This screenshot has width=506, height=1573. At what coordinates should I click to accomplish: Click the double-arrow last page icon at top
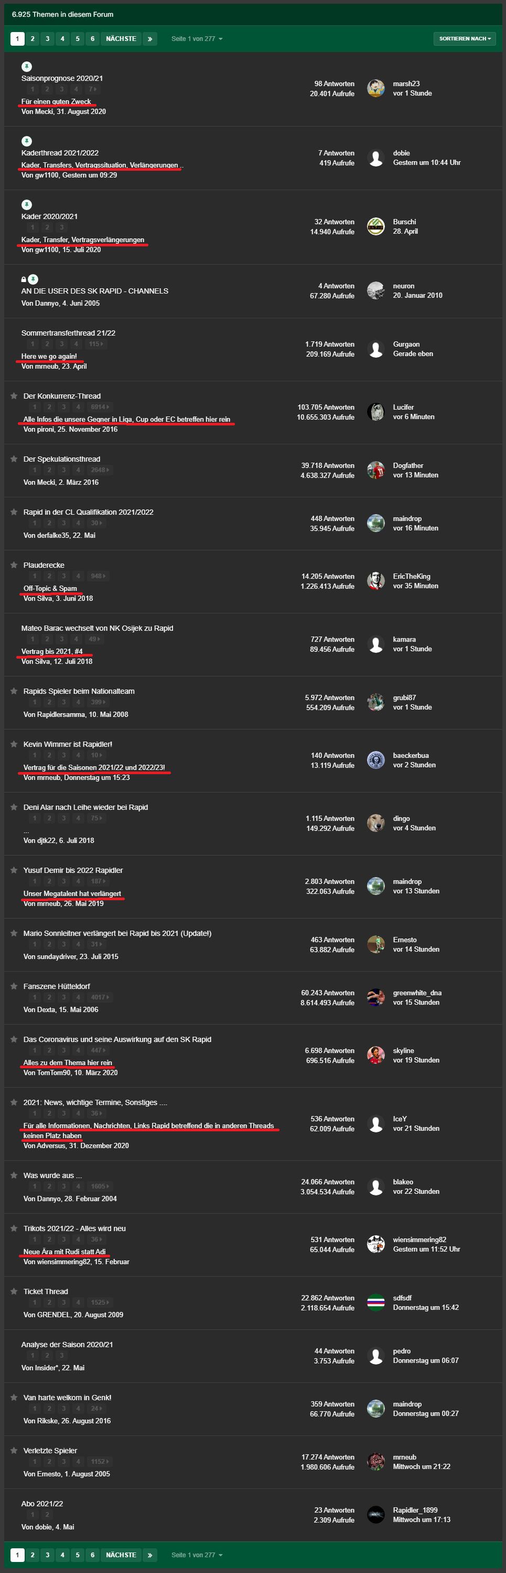click(x=150, y=38)
